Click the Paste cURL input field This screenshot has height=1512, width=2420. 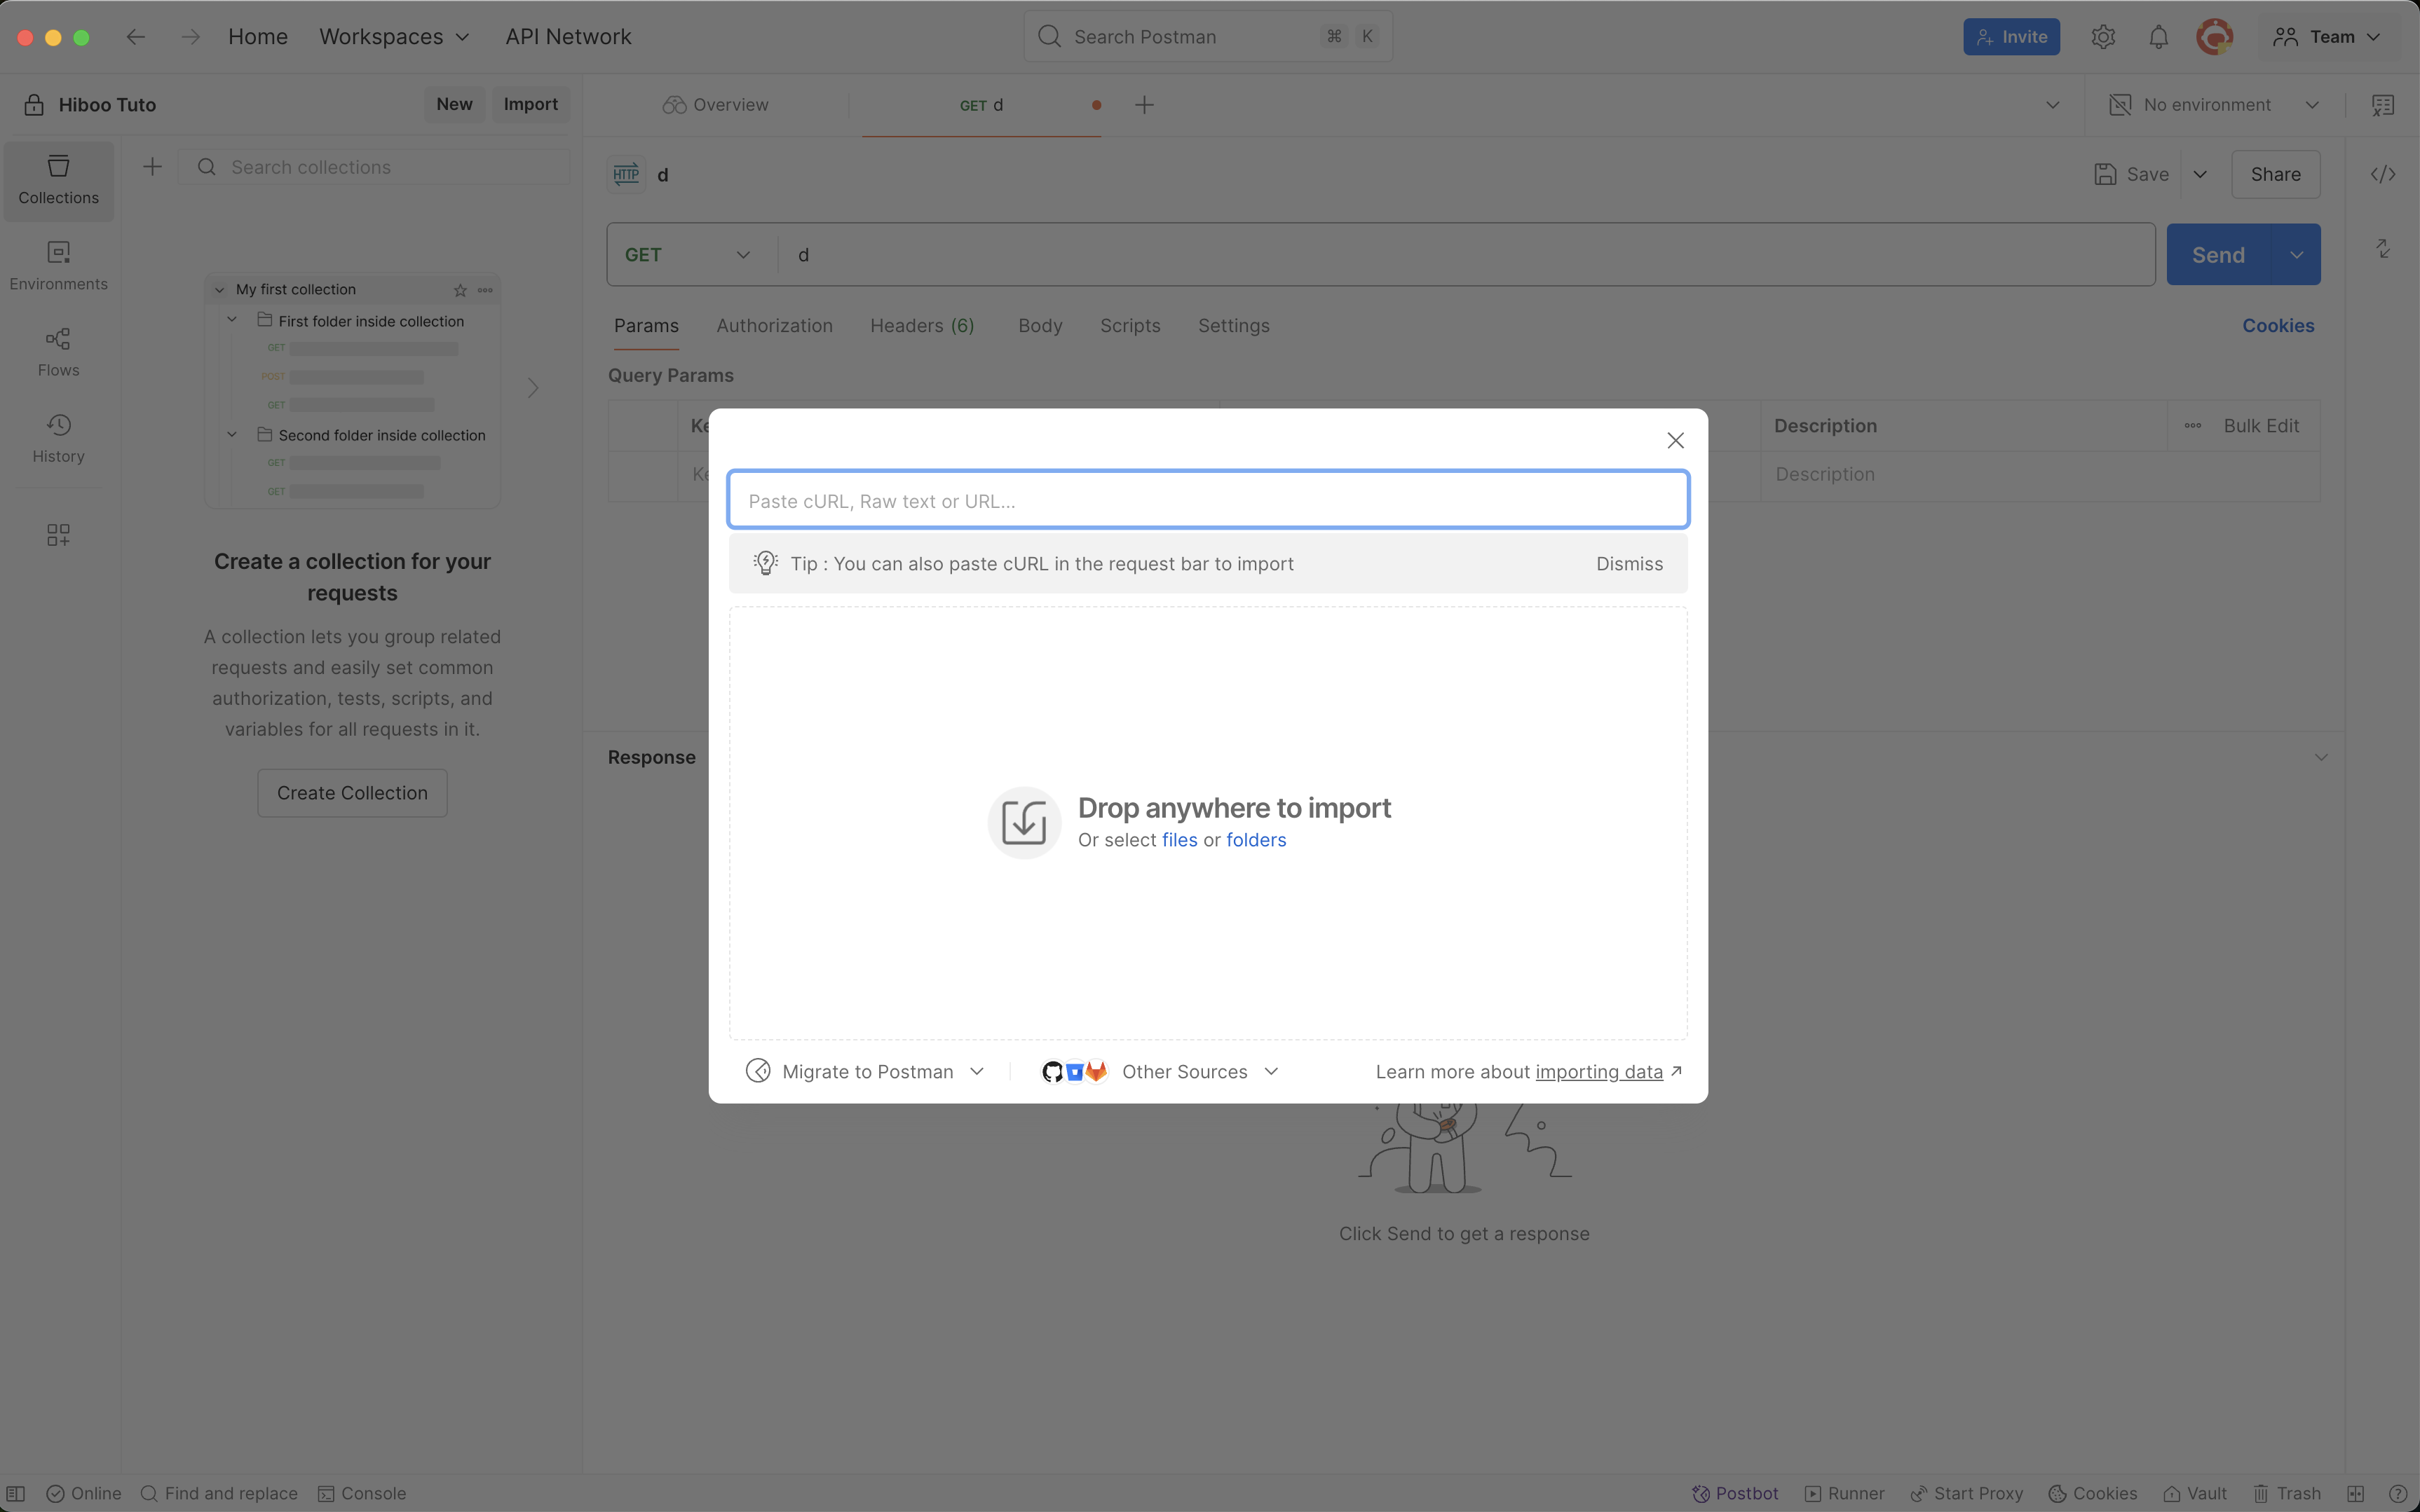[x=1207, y=500]
